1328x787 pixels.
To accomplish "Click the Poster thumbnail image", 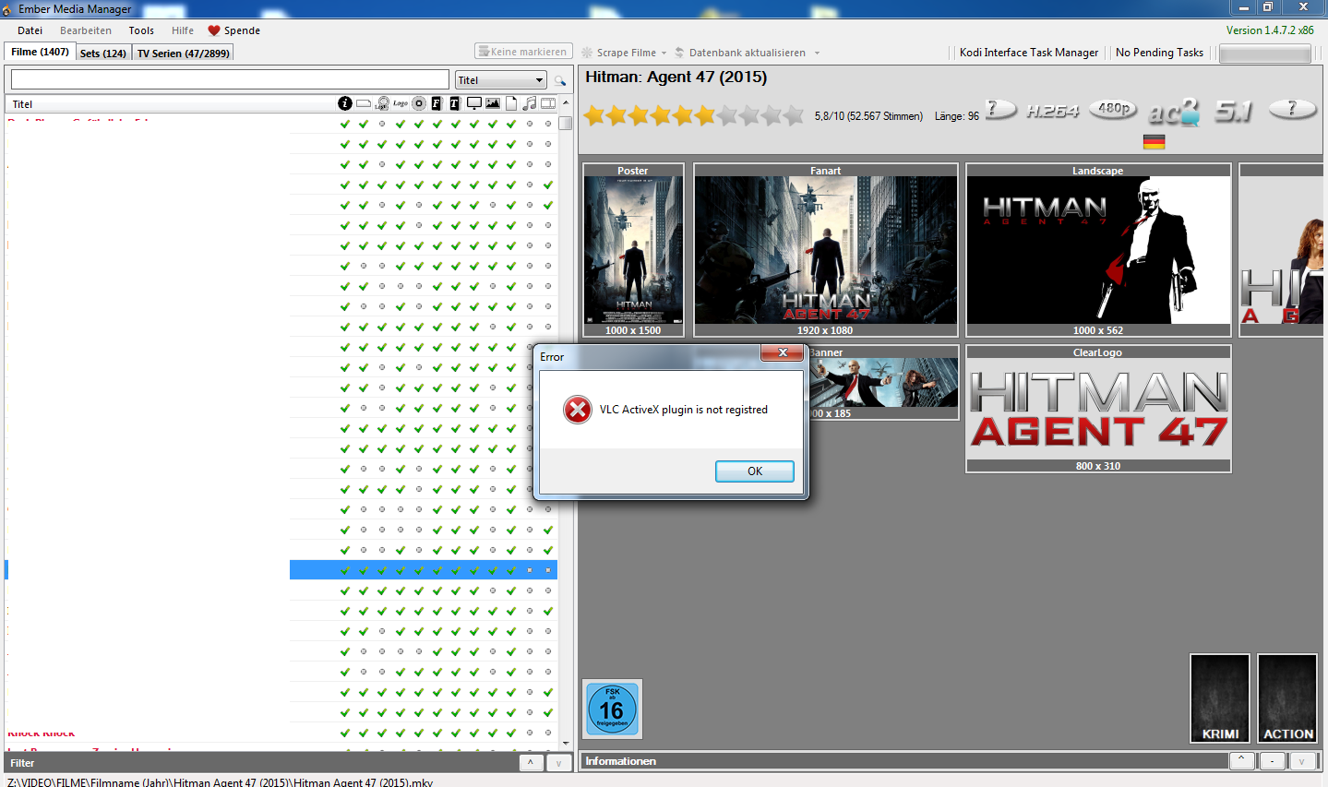I will (x=633, y=249).
